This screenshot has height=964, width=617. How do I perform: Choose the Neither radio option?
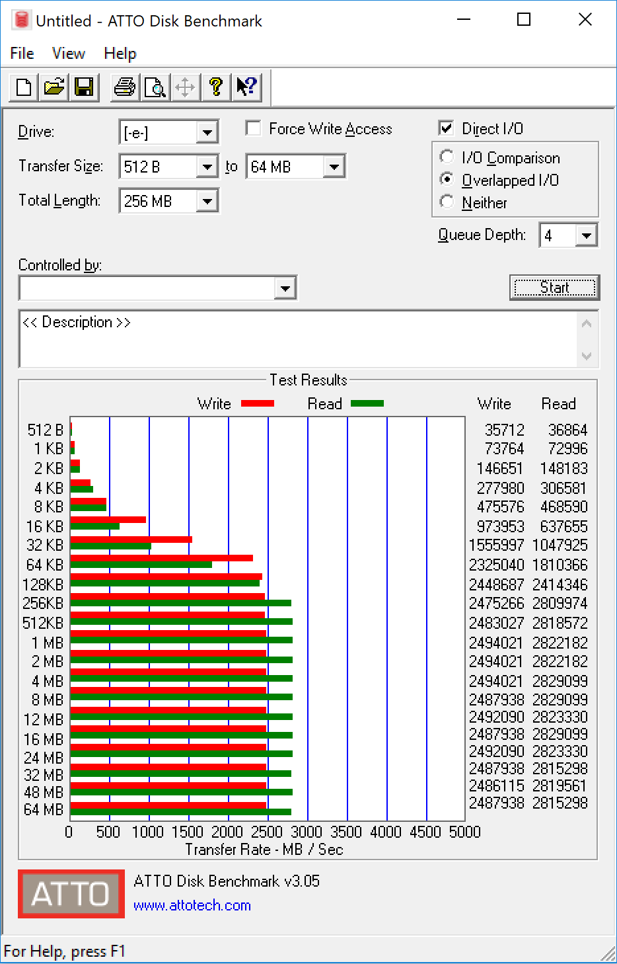[447, 202]
